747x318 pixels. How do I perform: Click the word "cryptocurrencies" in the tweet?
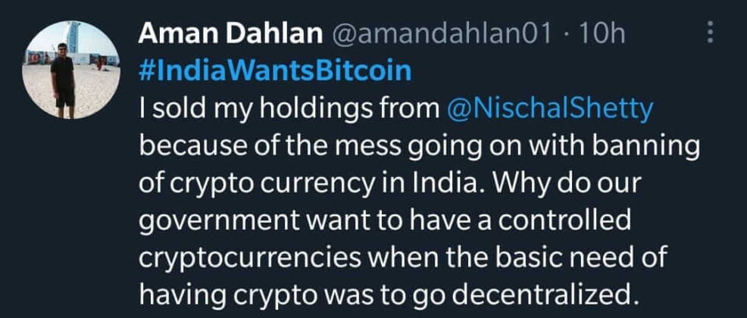(x=258, y=257)
